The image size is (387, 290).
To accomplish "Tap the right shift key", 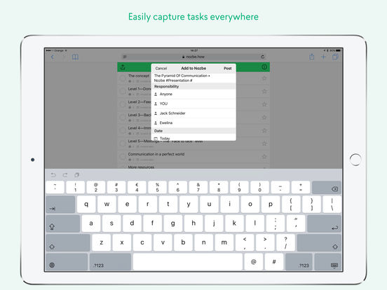I will [x=319, y=242].
